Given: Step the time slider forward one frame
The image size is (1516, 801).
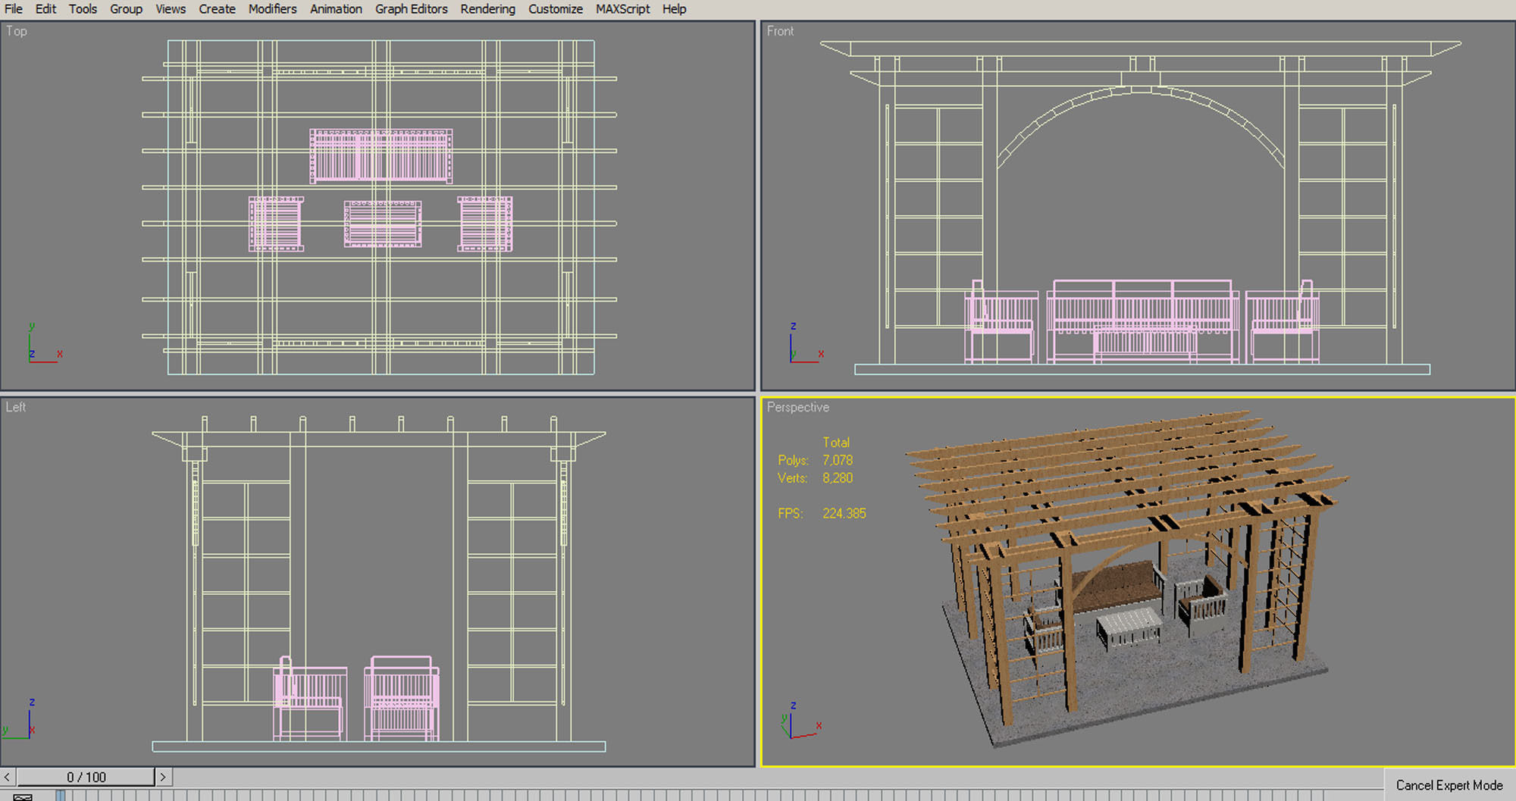Looking at the screenshot, I should pyautogui.click(x=163, y=777).
